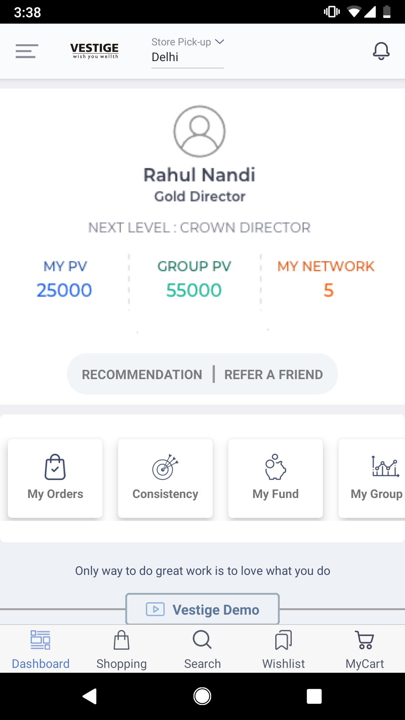Viewport: 405px width, 720px height.
Task: Tap the notification bell icon
Action: point(381,51)
